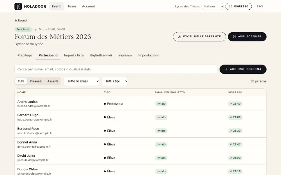The image size is (281, 175).
Task: Click the Esci link
Action: 260,7
